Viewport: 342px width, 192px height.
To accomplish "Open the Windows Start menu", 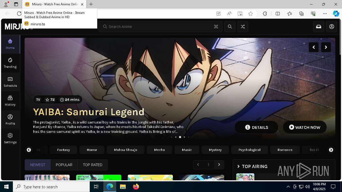I will coord(6,187).
